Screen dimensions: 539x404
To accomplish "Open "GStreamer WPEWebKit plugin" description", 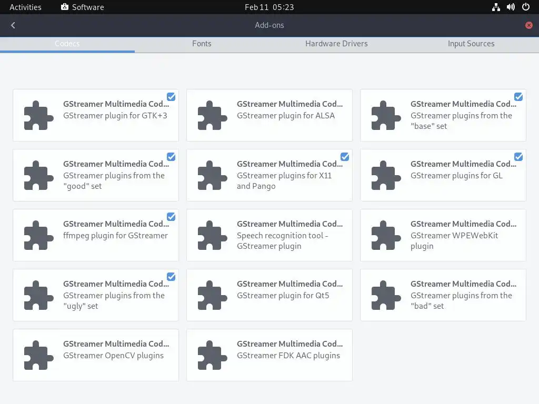I will pyautogui.click(x=454, y=241).
